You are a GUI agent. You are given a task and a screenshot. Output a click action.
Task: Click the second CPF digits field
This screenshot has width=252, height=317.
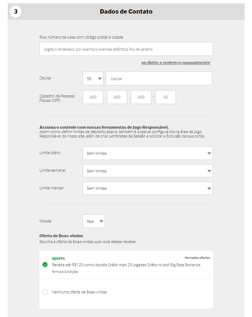117,97
